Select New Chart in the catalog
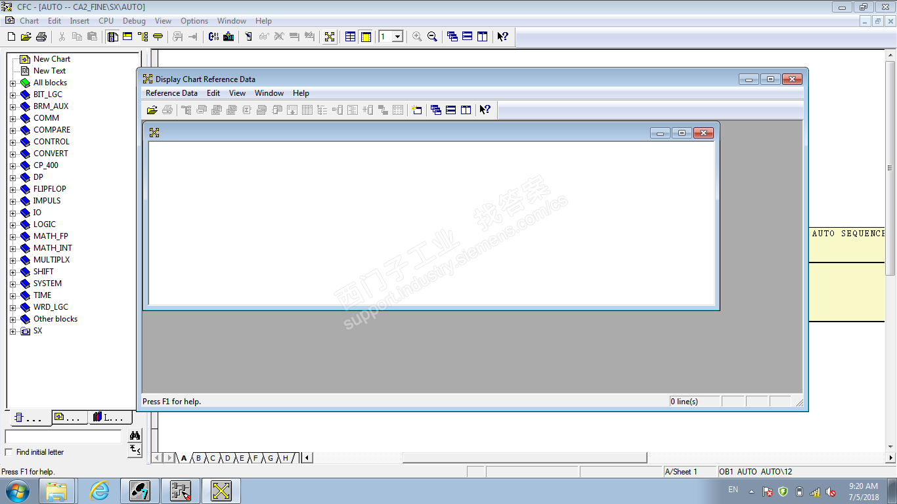The height and width of the screenshot is (504, 897). pyautogui.click(x=52, y=59)
